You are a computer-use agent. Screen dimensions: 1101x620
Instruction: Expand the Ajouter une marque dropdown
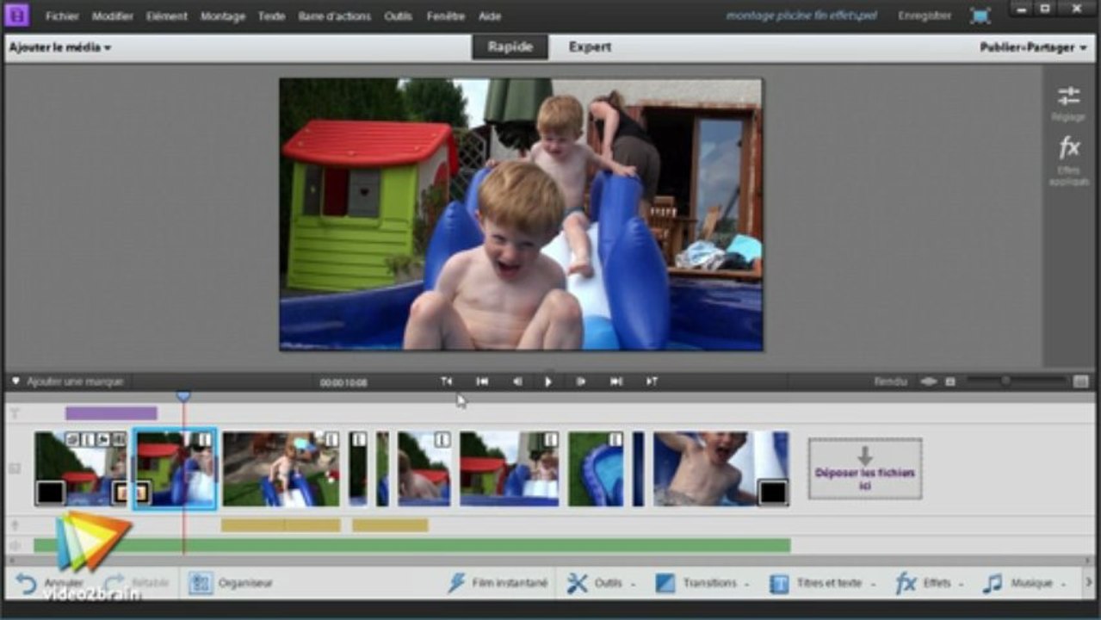[x=68, y=381]
